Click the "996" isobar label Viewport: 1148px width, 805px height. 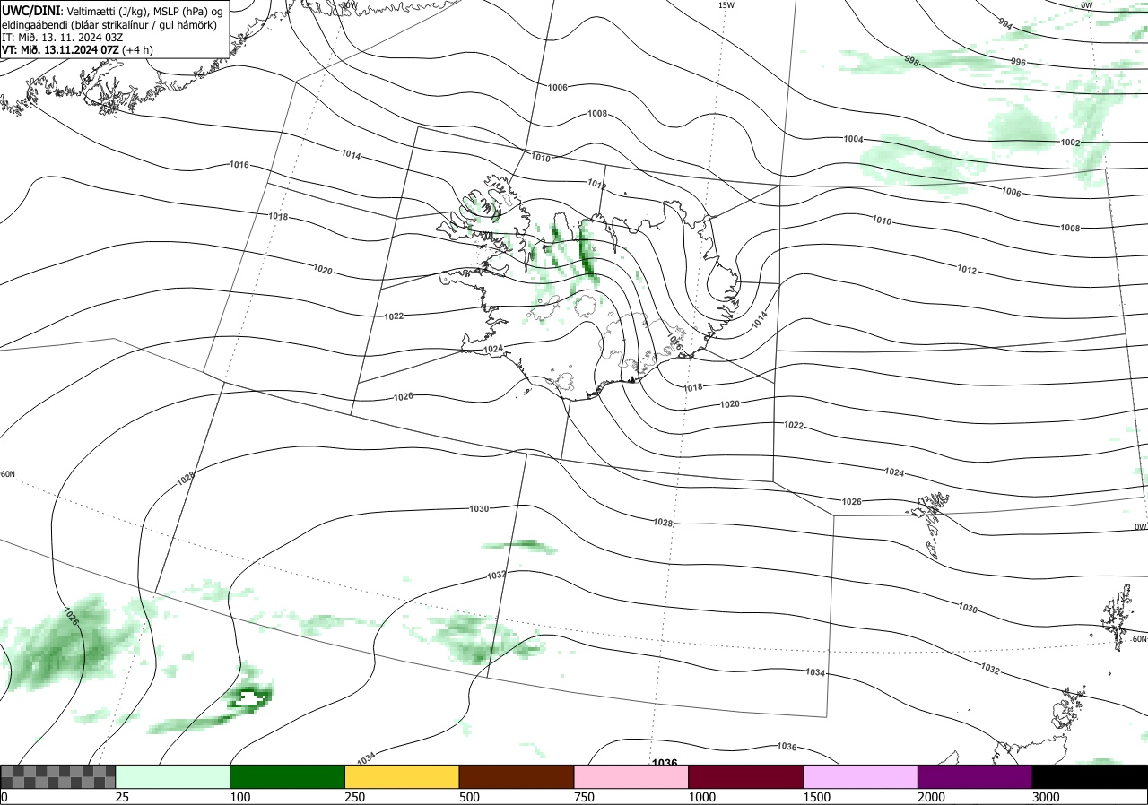click(1018, 62)
